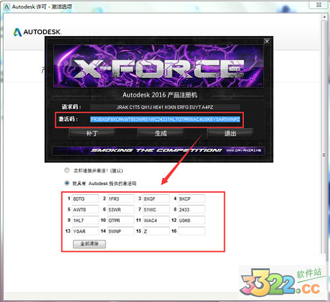330x302 pixels.
Task: Close the Autodesk licensing window
Action: (x=319, y=5)
